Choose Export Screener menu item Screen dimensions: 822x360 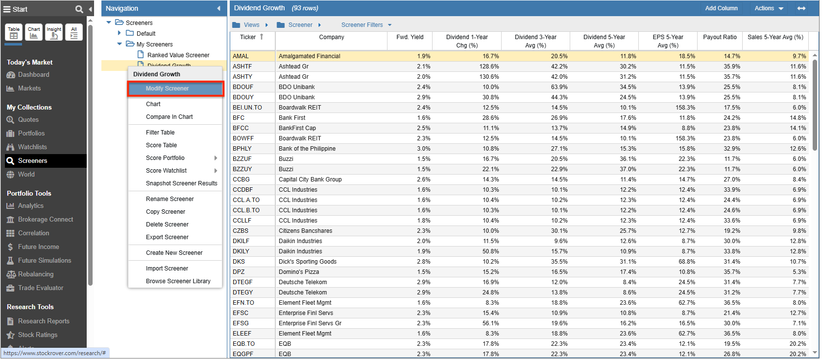tap(167, 237)
